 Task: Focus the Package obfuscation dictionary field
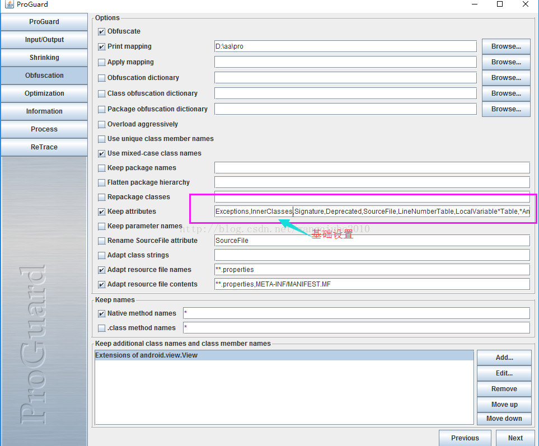(x=345, y=109)
